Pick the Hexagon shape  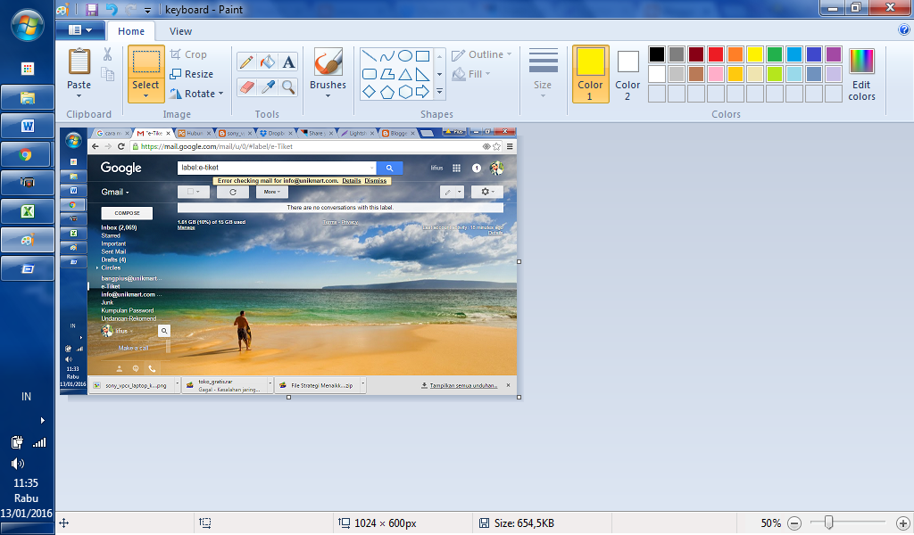tap(405, 92)
